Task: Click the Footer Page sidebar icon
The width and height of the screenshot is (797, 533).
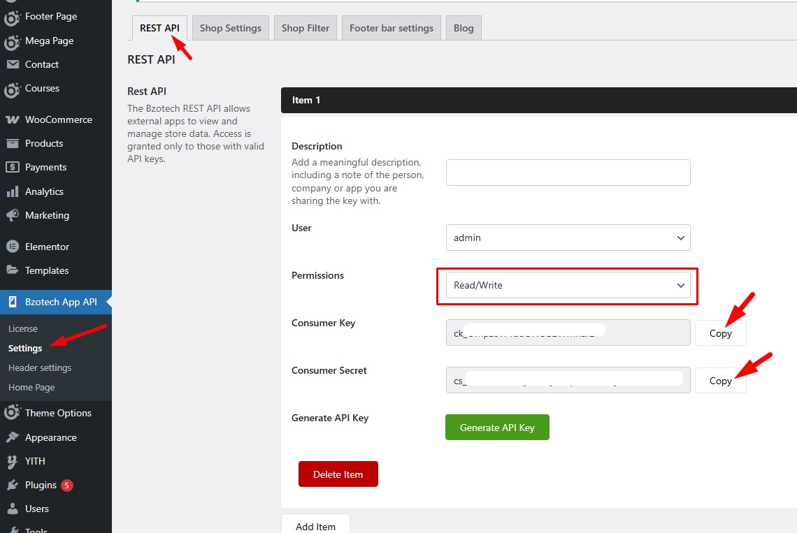Action: pos(12,17)
